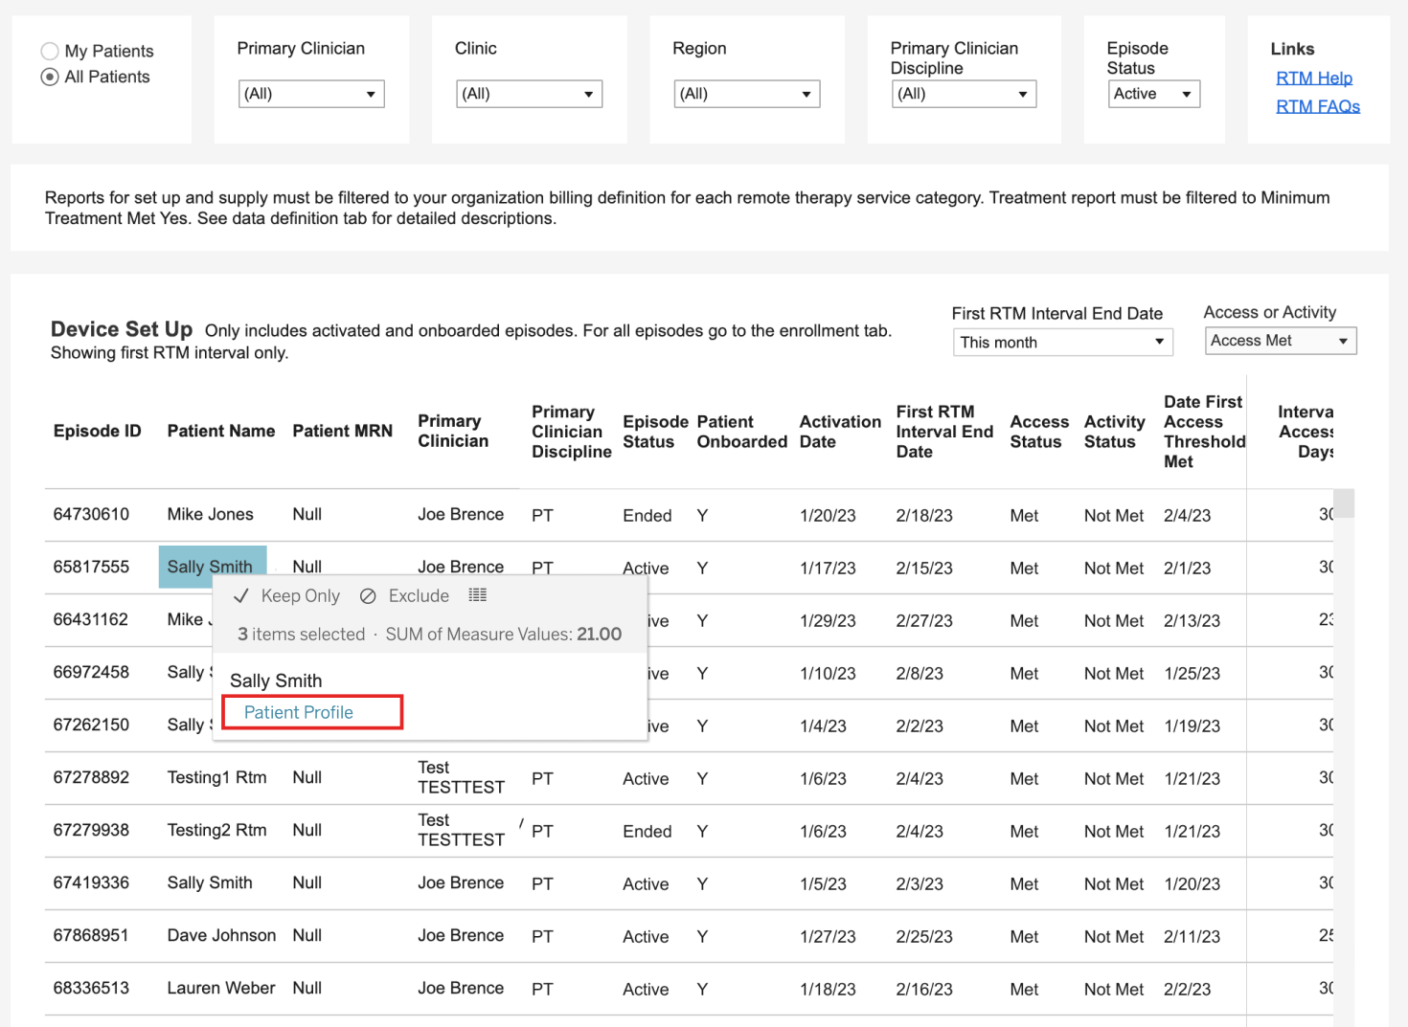Click Ended status for Testing2 Rtm

[647, 832]
